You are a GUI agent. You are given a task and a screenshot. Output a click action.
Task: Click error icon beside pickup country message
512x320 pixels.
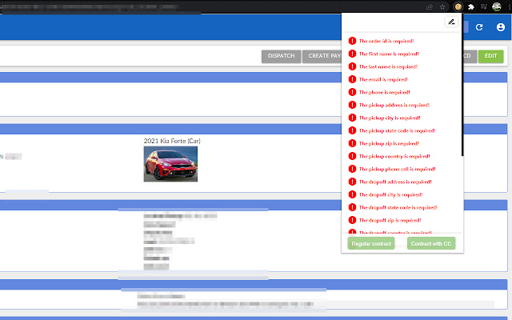352,156
